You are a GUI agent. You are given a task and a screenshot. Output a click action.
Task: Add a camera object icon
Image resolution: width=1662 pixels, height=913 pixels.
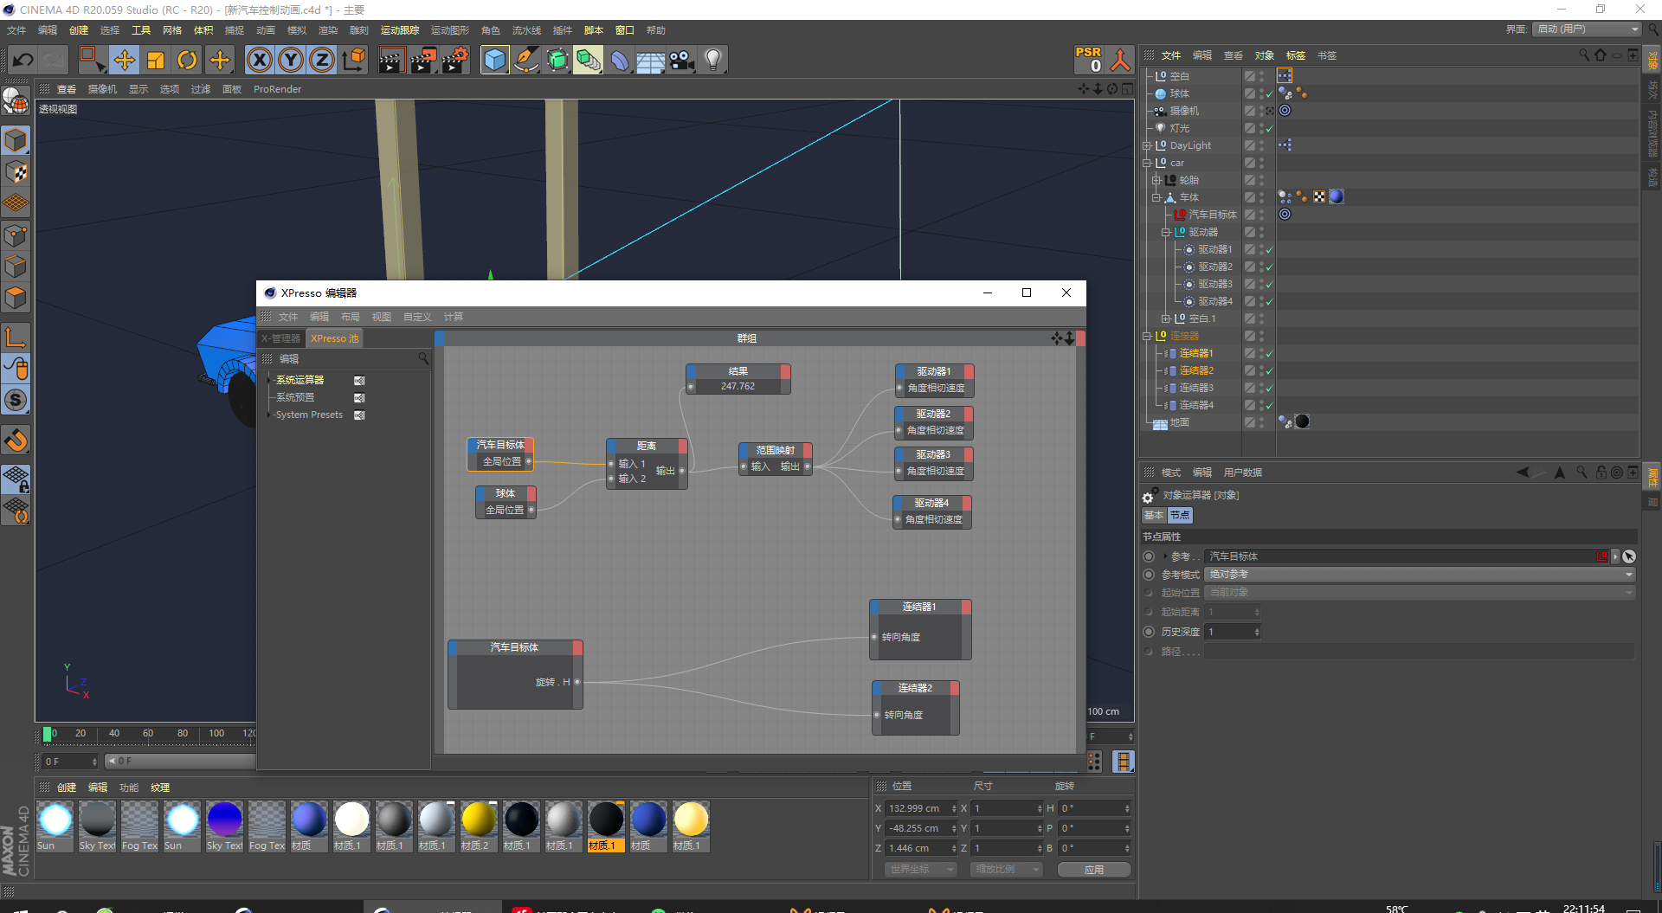pos(682,60)
